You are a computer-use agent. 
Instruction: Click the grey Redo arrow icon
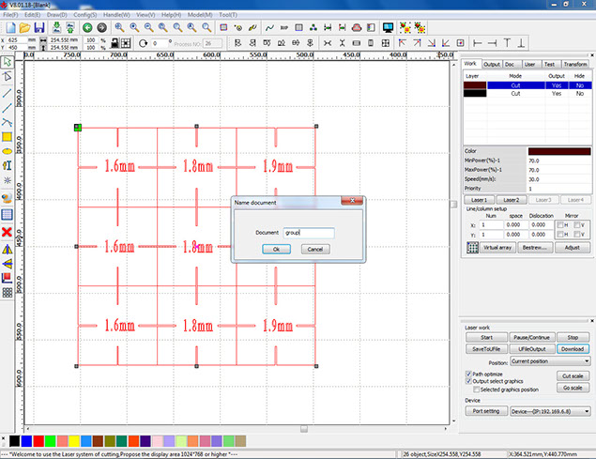[x=102, y=28]
